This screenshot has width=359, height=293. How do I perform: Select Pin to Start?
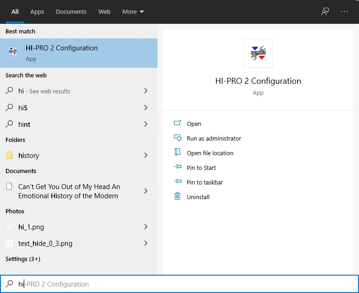coord(201,168)
